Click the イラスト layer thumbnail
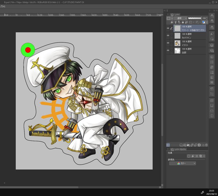This screenshot has width=218, height=196. [177, 43]
